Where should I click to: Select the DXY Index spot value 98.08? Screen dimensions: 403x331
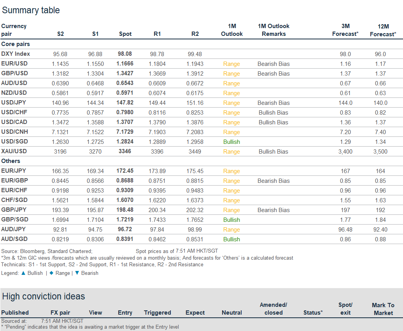(125, 54)
